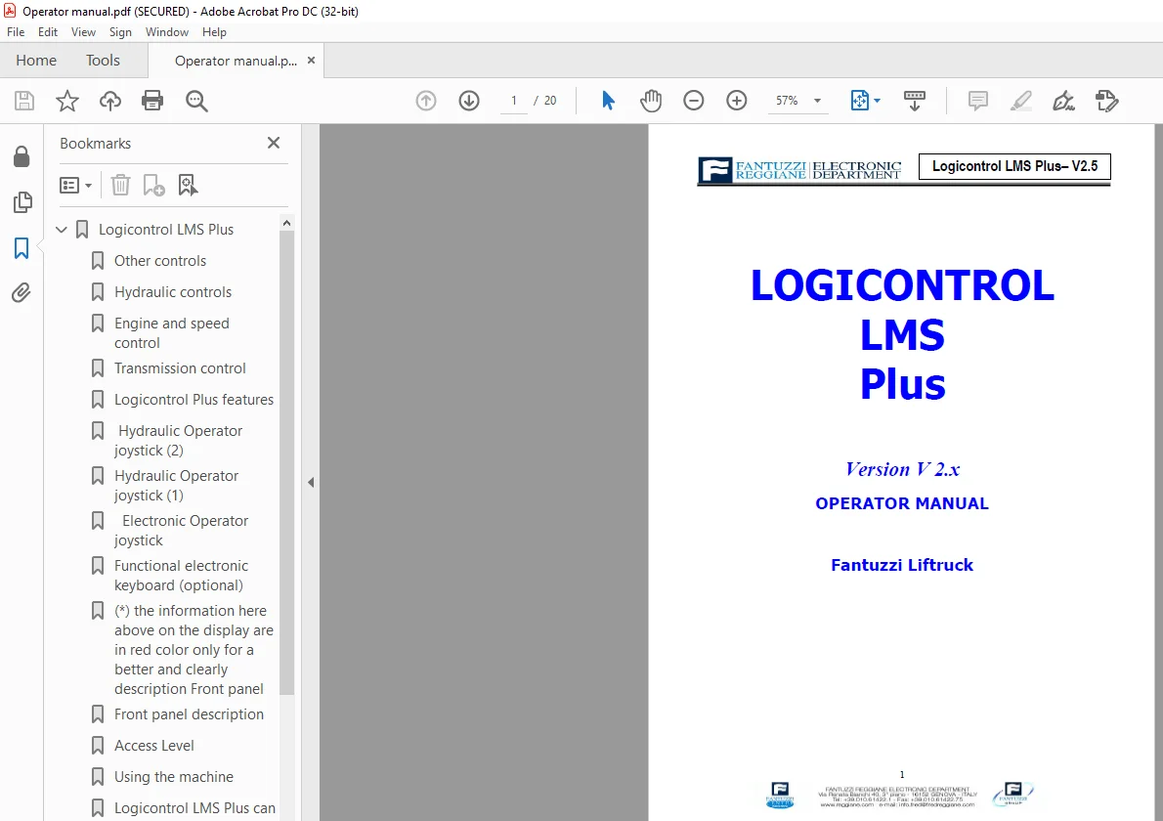Collapse the Logicontrol LMS Plus bookmark
This screenshot has width=1163, height=821.
click(x=62, y=229)
